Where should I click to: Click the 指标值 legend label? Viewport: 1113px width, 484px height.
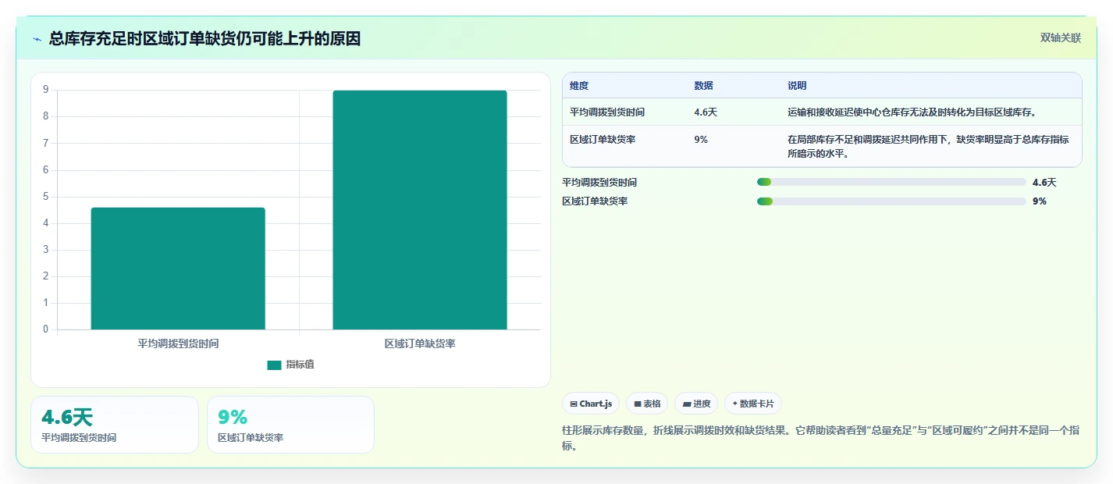(x=300, y=365)
